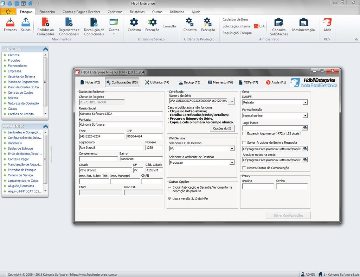Click Solicitação Interna in Almoxarifado
Viewport: 360px width, 277px height.
pyautogui.click(x=236, y=26)
